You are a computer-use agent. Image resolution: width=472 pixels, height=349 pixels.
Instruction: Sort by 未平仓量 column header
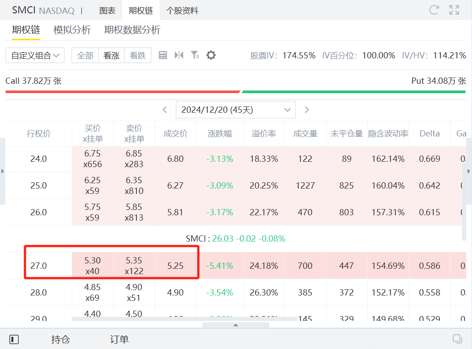point(346,133)
